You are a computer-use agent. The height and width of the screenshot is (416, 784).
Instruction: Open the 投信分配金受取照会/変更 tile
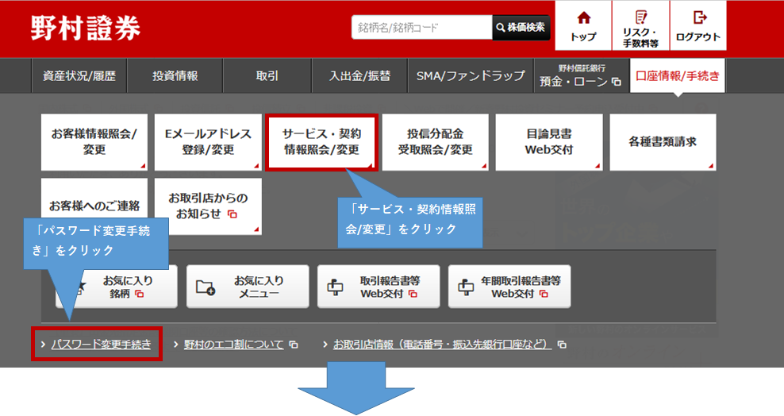coord(436,142)
